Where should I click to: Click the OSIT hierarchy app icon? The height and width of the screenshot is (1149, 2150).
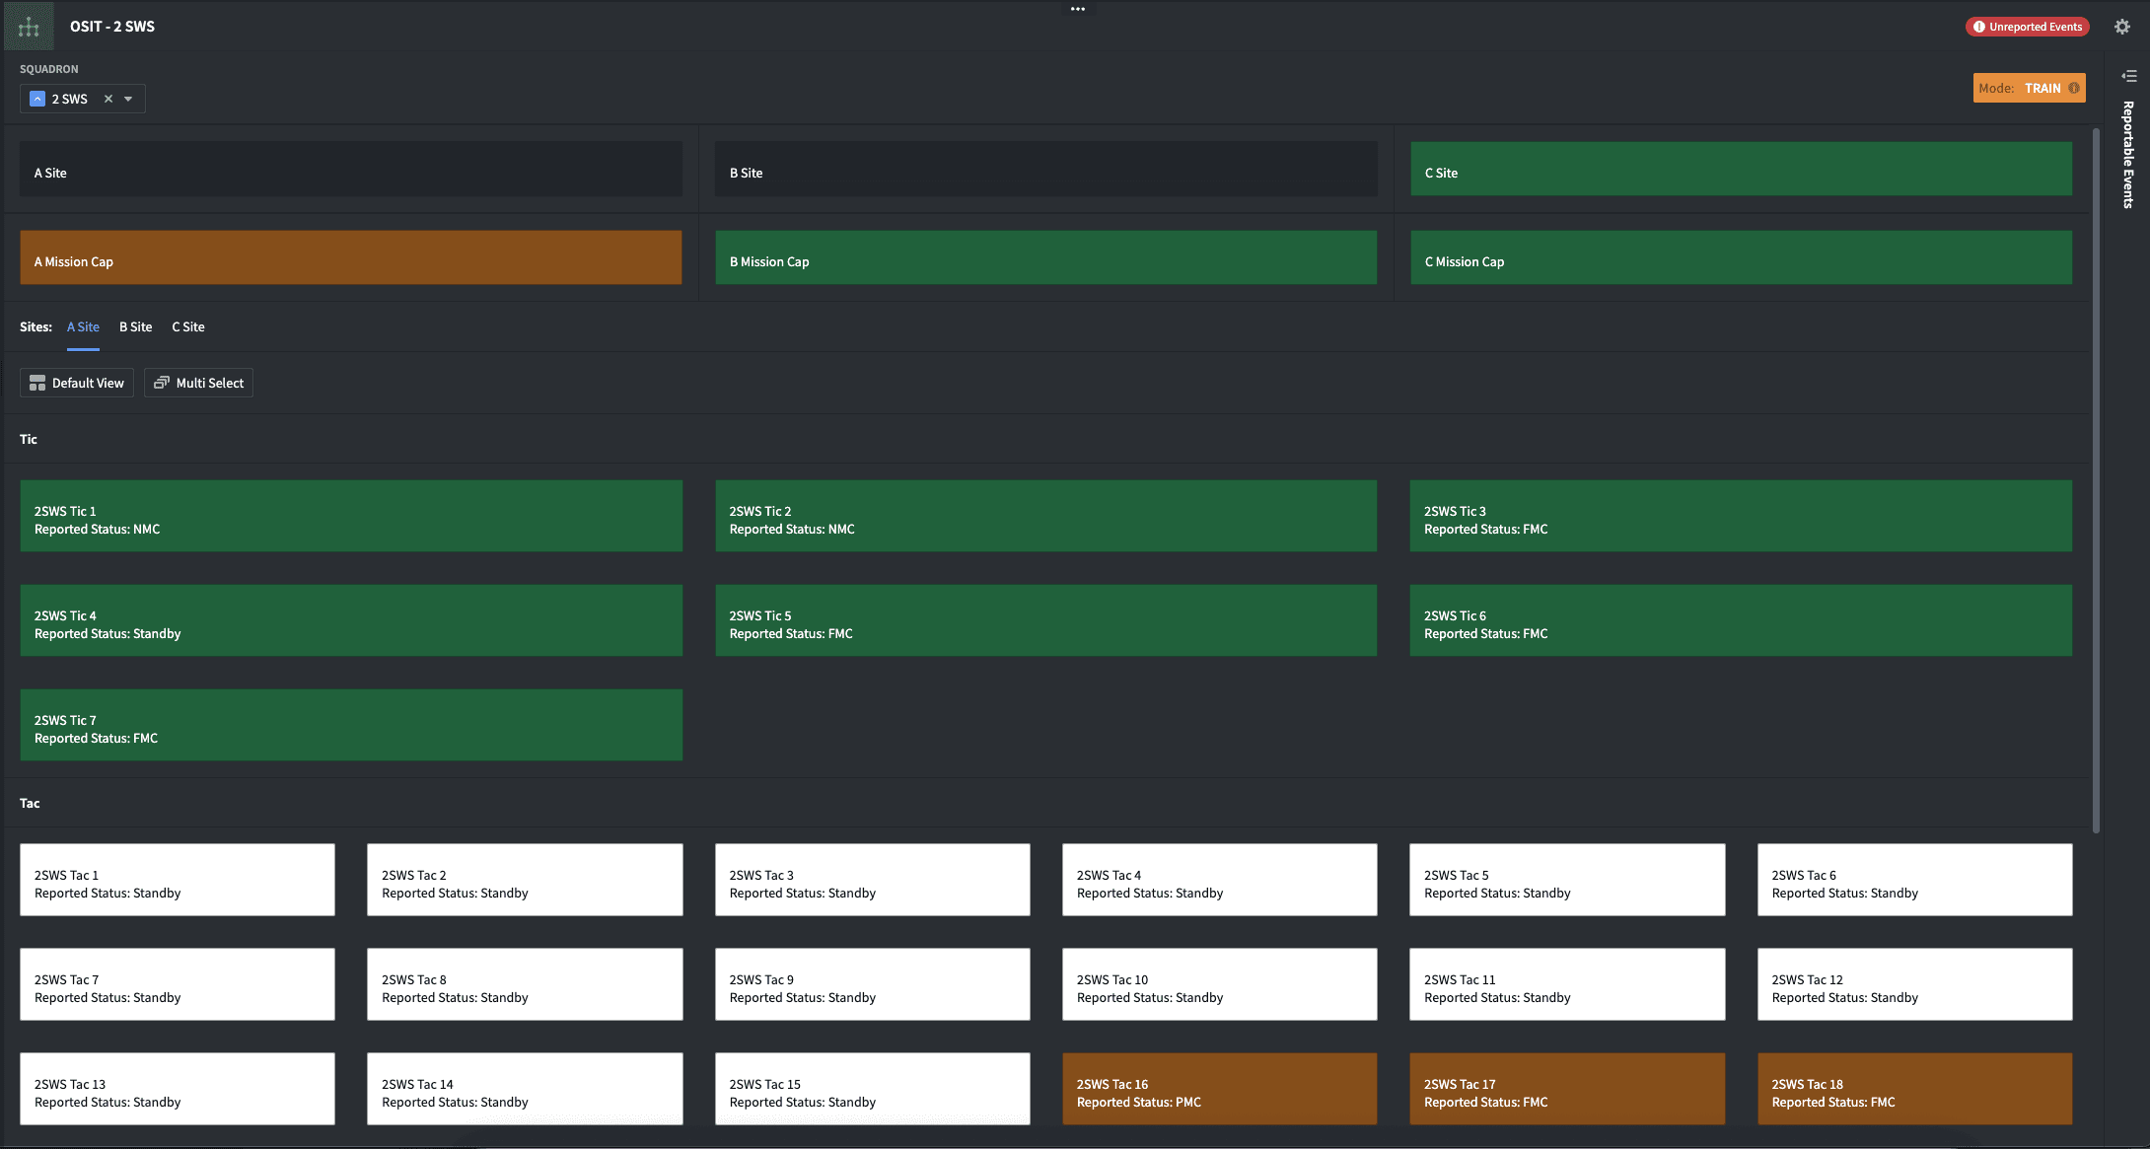29,27
